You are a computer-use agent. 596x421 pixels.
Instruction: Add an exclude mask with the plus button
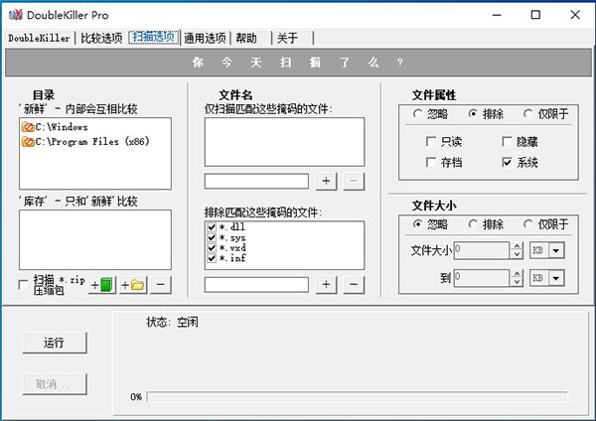tap(327, 285)
